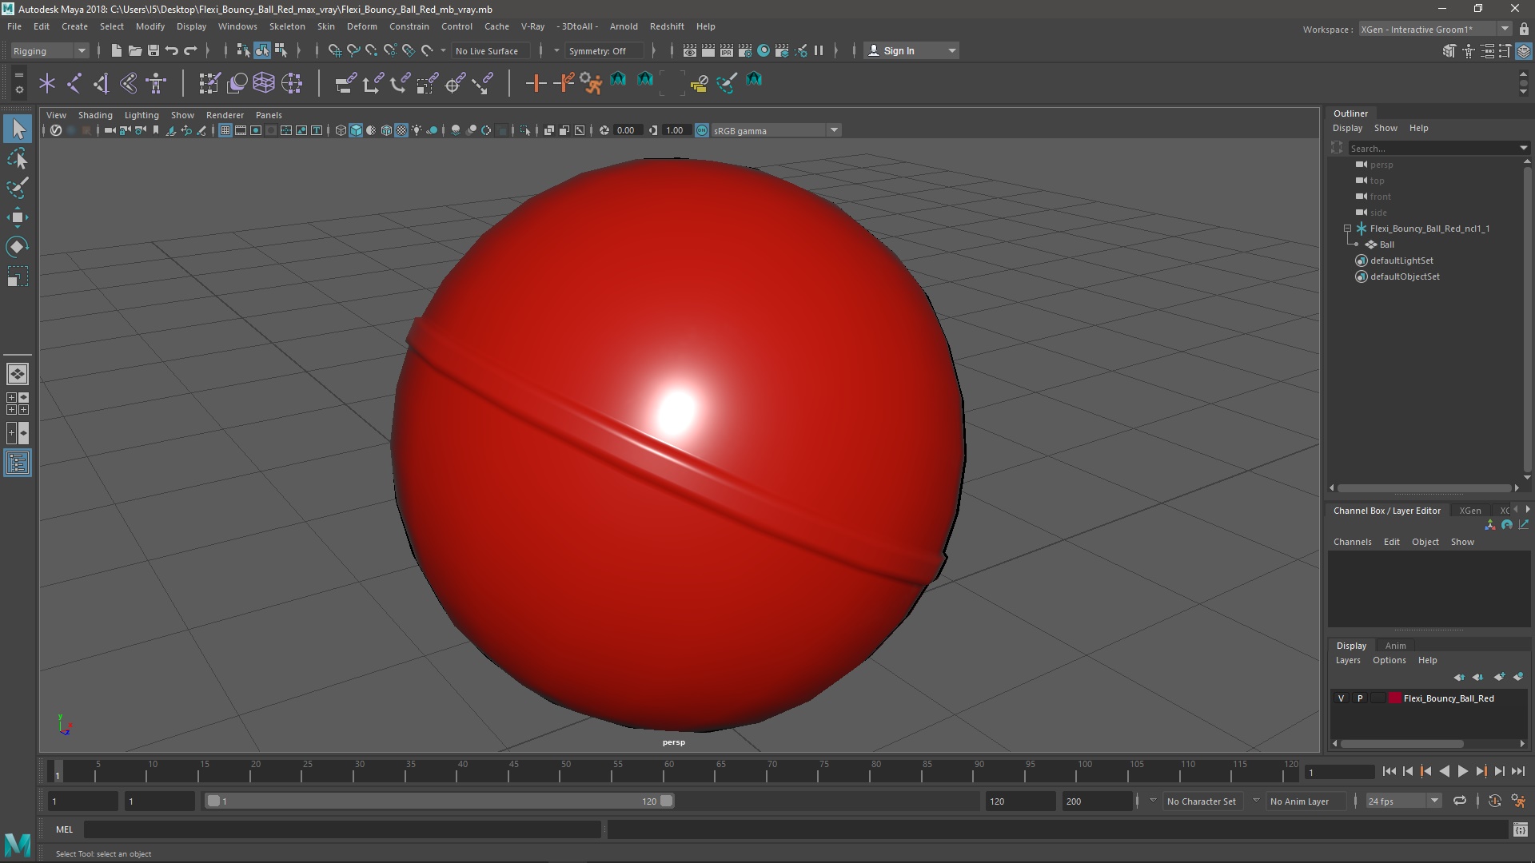Click the Open Scene folder icon
1535x863 pixels.
[x=134, y=50]
